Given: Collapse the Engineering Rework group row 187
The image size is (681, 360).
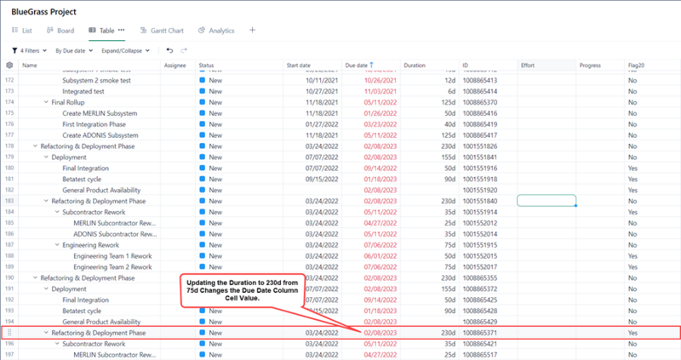Looking at the screenshot, I should click(x=57, y=245).
